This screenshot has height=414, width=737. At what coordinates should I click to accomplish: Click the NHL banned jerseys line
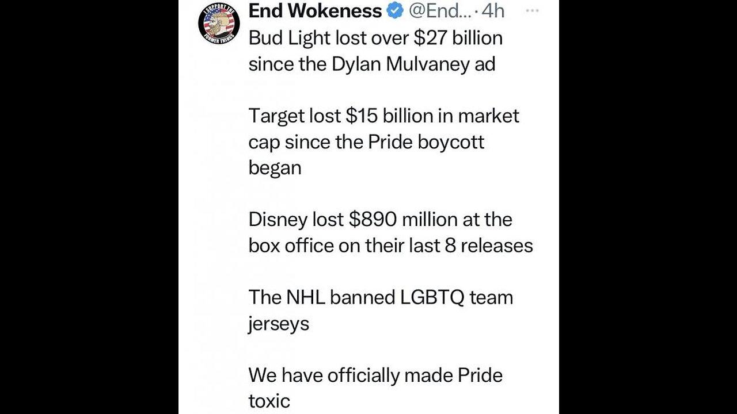coord(380,297)
